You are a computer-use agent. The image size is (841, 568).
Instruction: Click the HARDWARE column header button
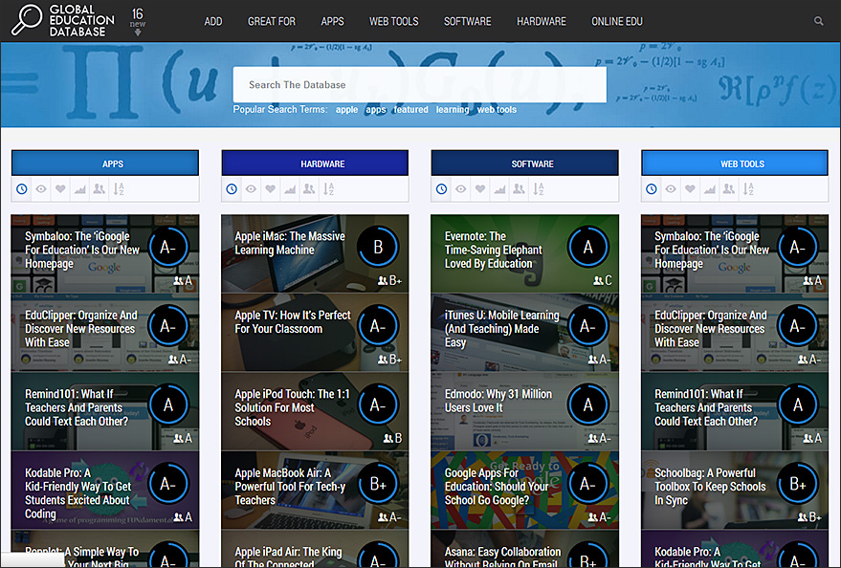[315, 163]
